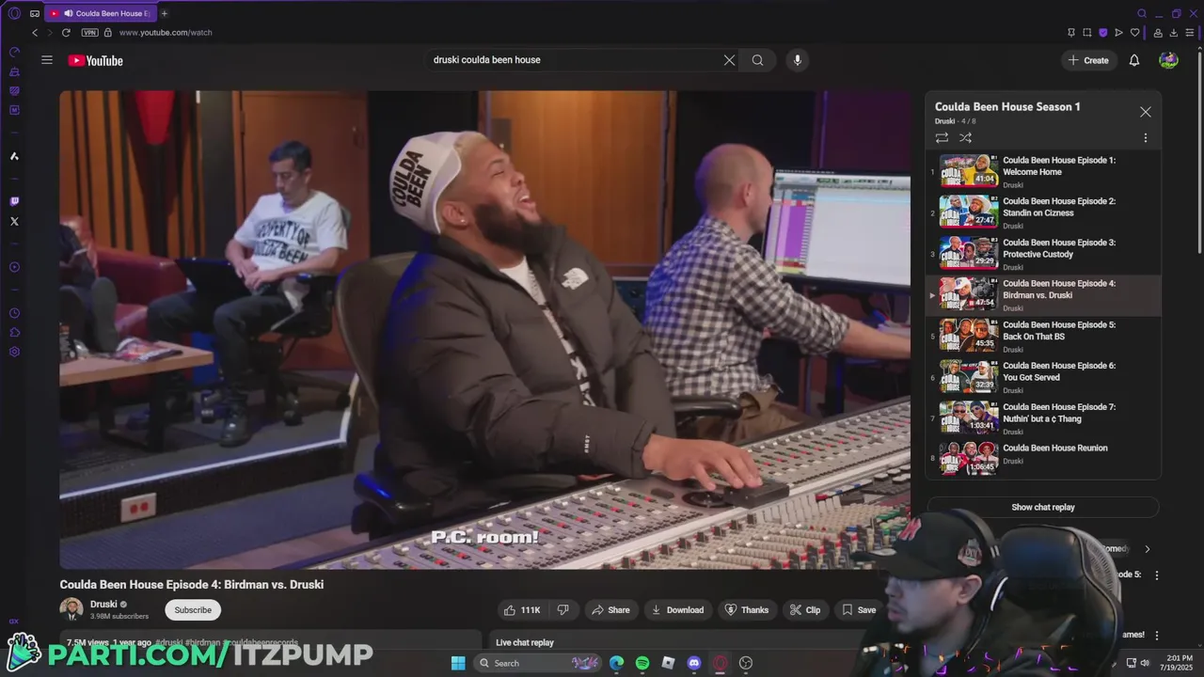
Task: Click Show chat replay button
Action: point(1043,507)
